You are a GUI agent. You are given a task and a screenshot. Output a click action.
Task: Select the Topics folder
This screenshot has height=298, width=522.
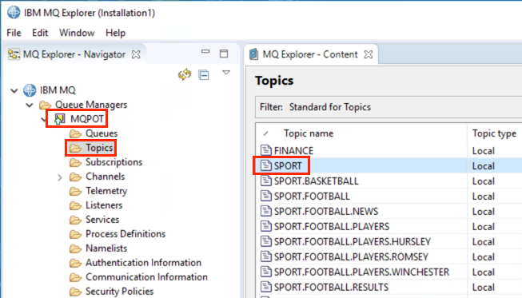[x=99, y=148]
